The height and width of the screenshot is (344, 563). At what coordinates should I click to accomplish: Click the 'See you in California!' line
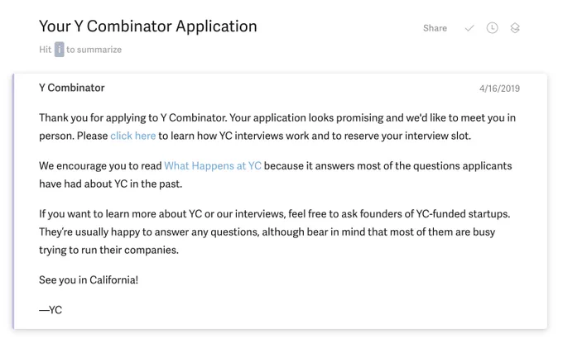(89, 279)
